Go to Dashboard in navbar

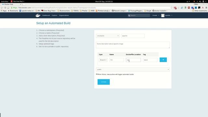tap(46, 15)
